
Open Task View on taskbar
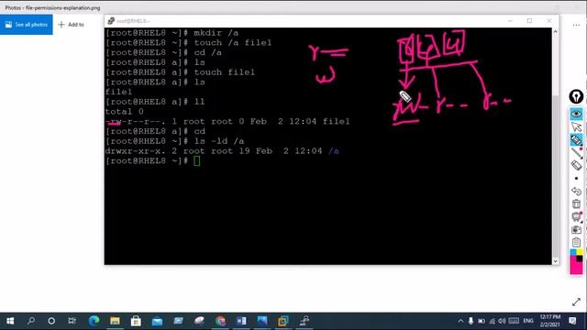pos(72,321)
